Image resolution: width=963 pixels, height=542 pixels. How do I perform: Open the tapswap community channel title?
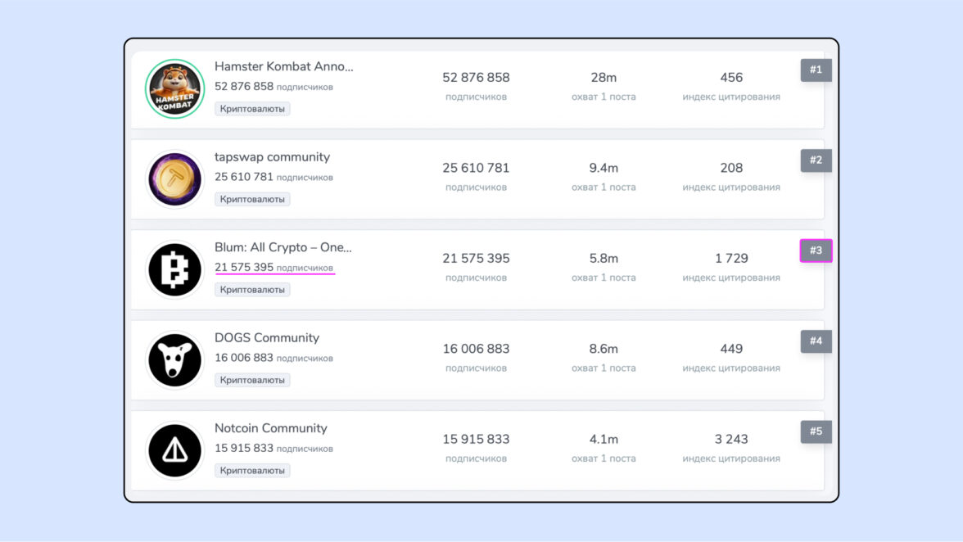pos(272,157)
